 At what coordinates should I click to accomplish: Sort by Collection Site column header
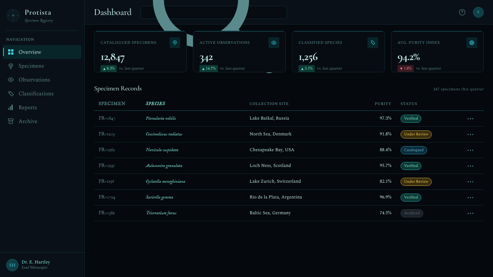pos(269,104)
